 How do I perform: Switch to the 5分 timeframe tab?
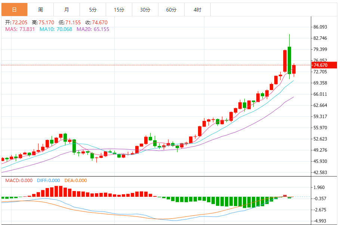tap(93, 10)
